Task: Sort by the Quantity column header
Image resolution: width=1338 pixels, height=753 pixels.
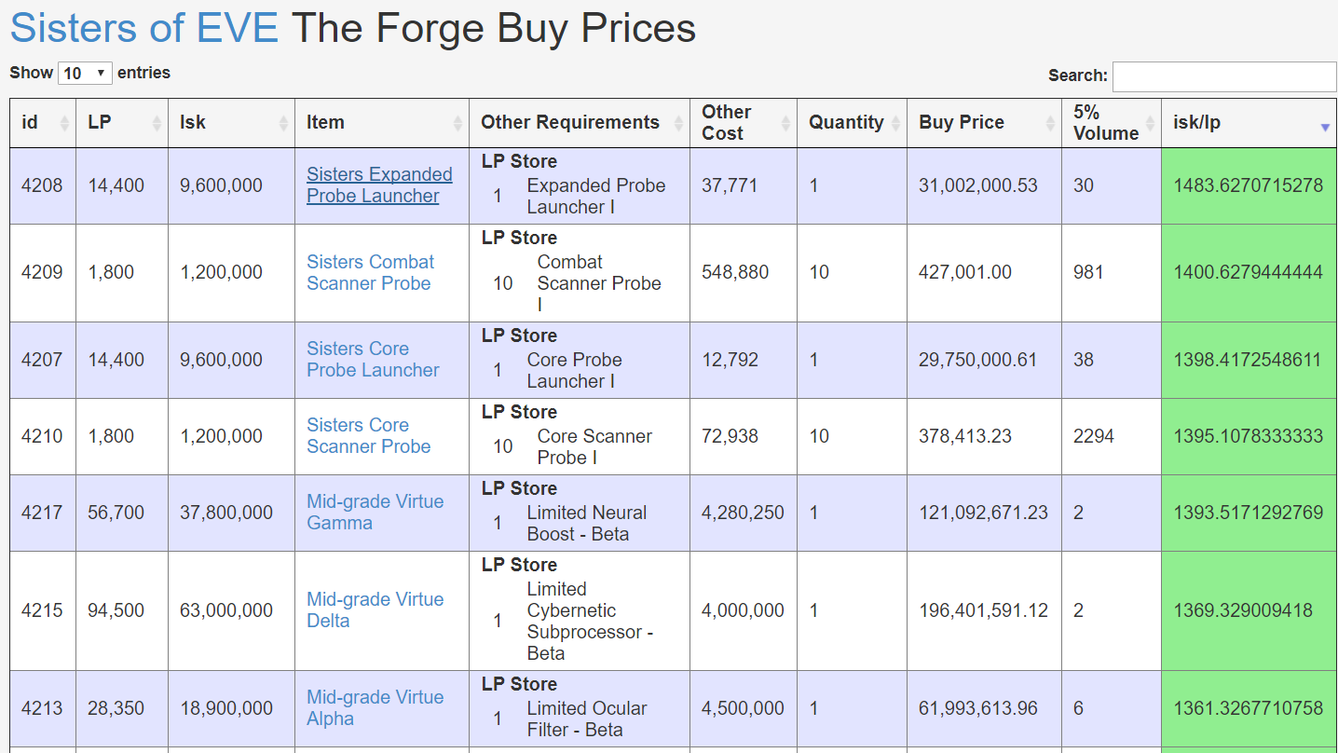Action: tap(852, 123)
